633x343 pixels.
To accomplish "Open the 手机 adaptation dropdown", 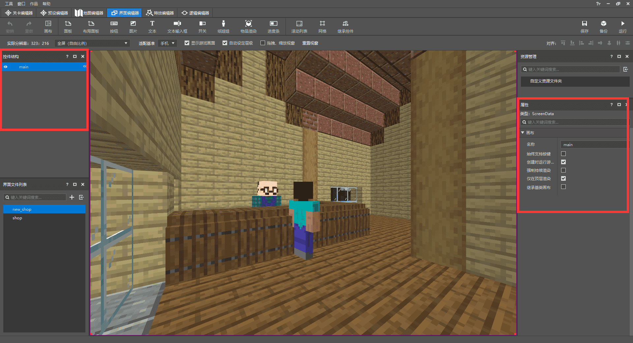I will pyautogui.click(x=167, y=43).
